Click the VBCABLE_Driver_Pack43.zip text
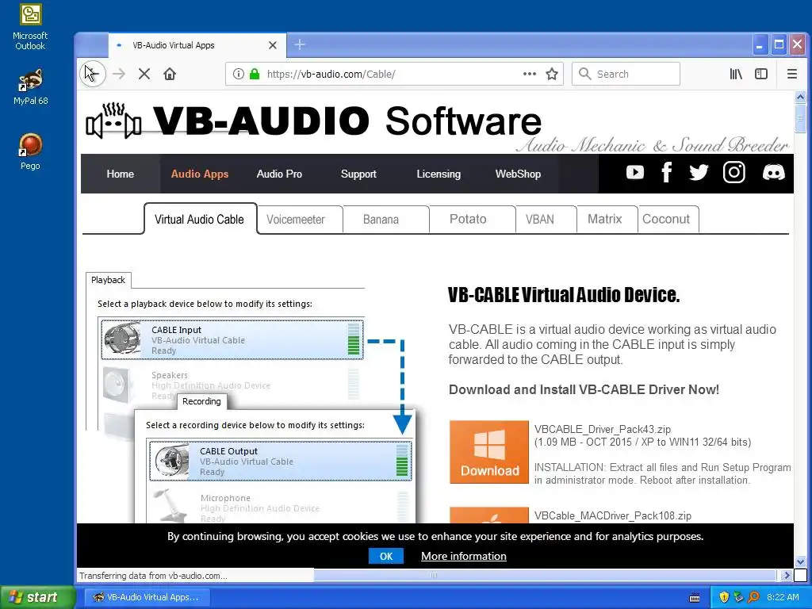 tap(603, 429)
